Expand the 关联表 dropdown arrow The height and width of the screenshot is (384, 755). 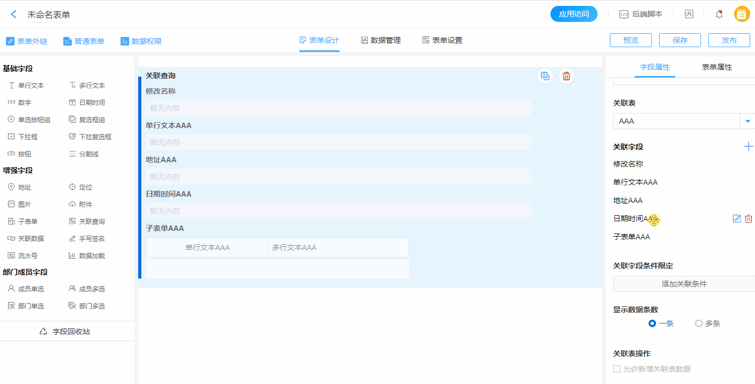748,121
